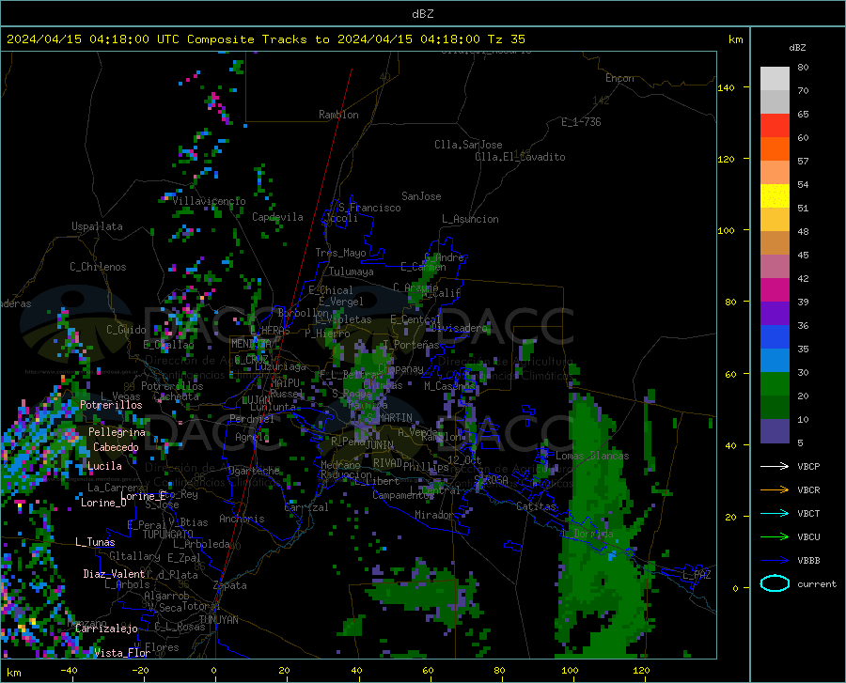Click the green VBCU arrow icon
Screen dimensions: 846x683
click(x=775, y=537)
